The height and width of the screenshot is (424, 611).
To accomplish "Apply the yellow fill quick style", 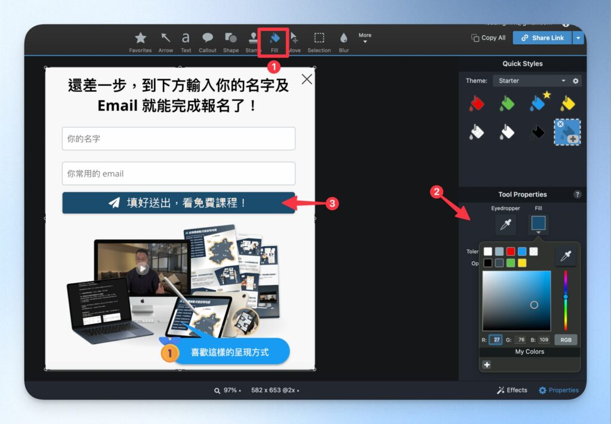I will tap(567, 104).
